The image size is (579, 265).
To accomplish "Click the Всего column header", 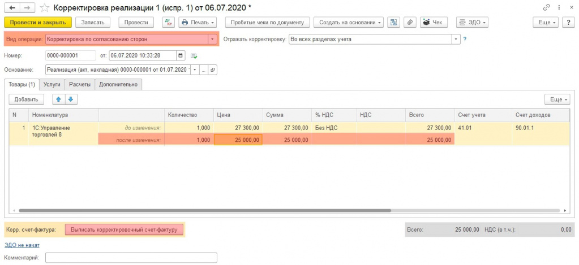I will (x=430, y=115).
